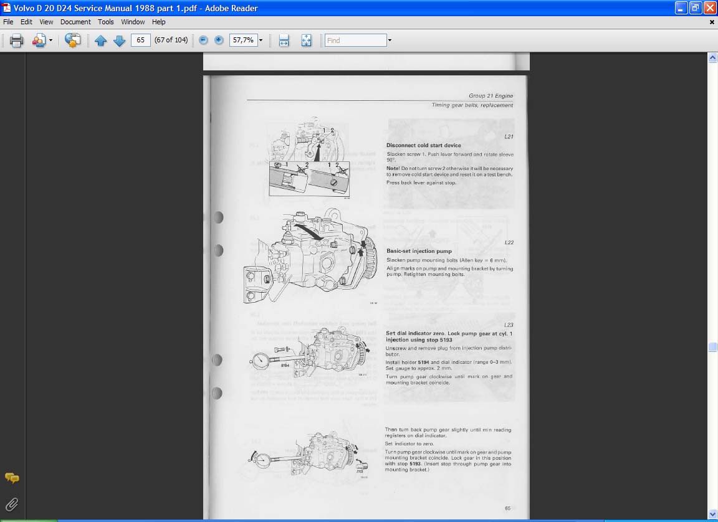718x522 pixels.
Task: Click the 'Set indicator to zero.' line
Action: [x=409, y=444]
